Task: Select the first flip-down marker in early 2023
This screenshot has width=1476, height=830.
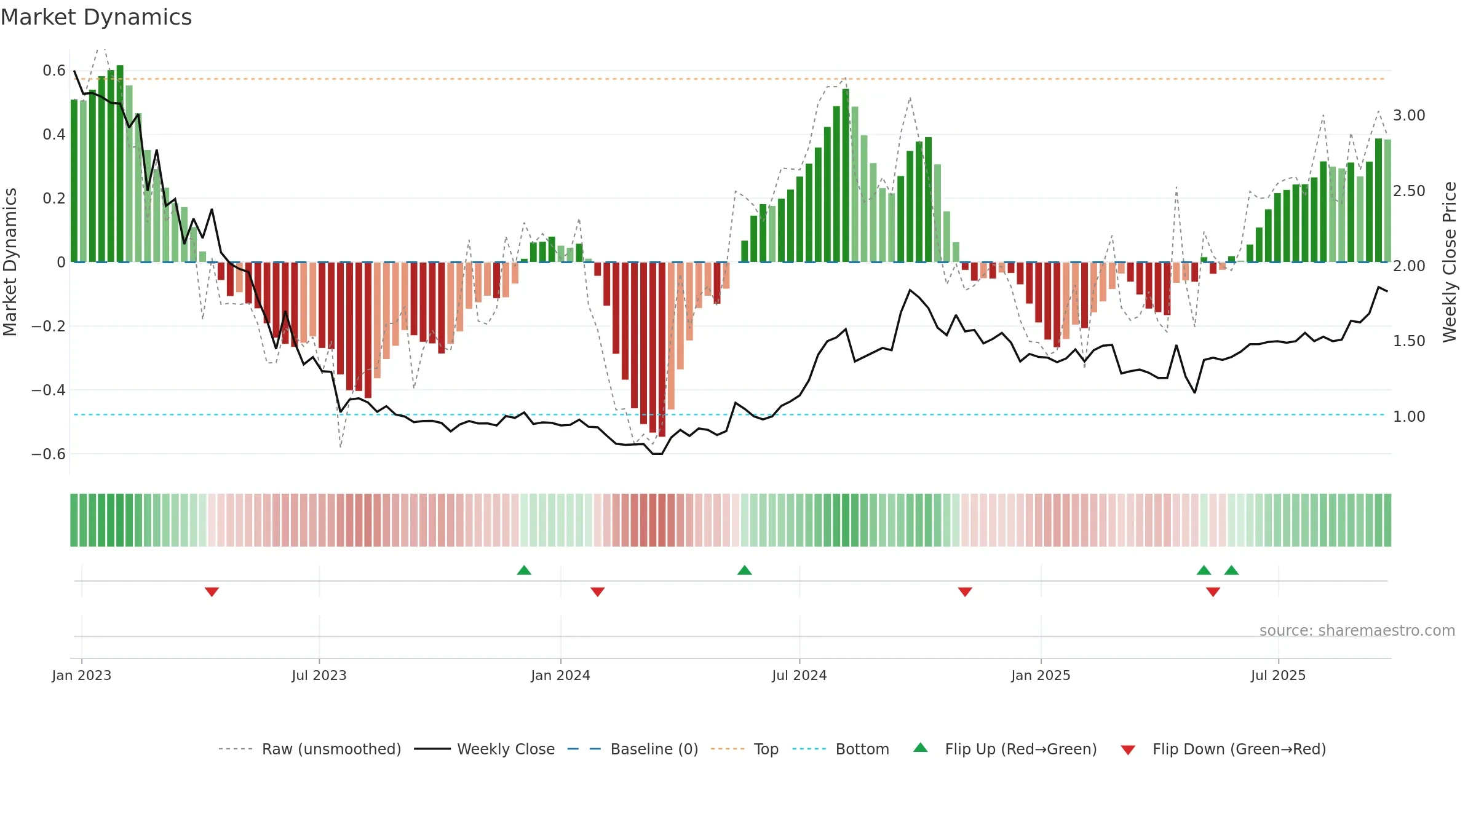Action: click(x=212, y=591)
